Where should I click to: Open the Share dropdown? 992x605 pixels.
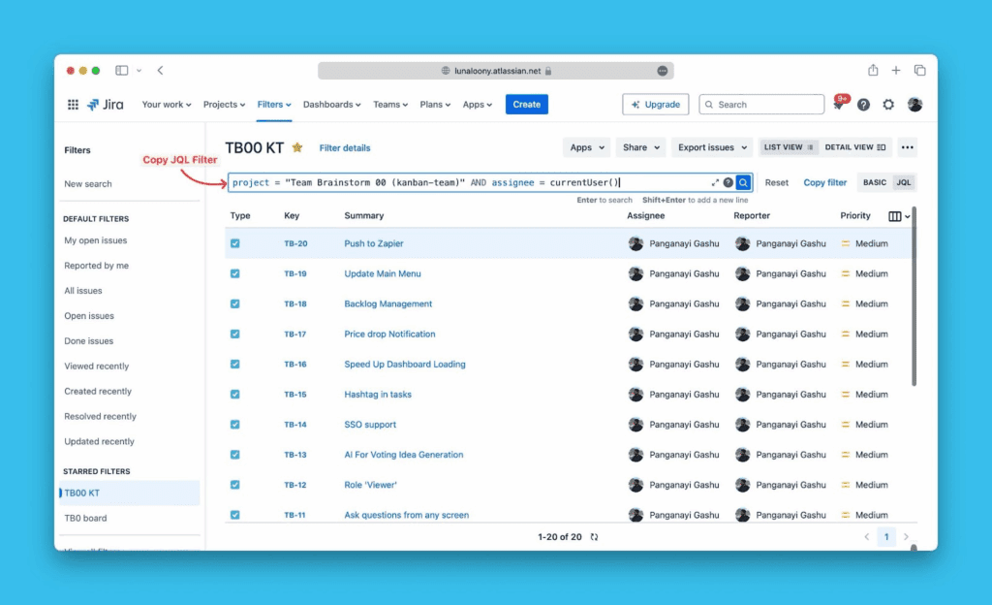(640, 146)
